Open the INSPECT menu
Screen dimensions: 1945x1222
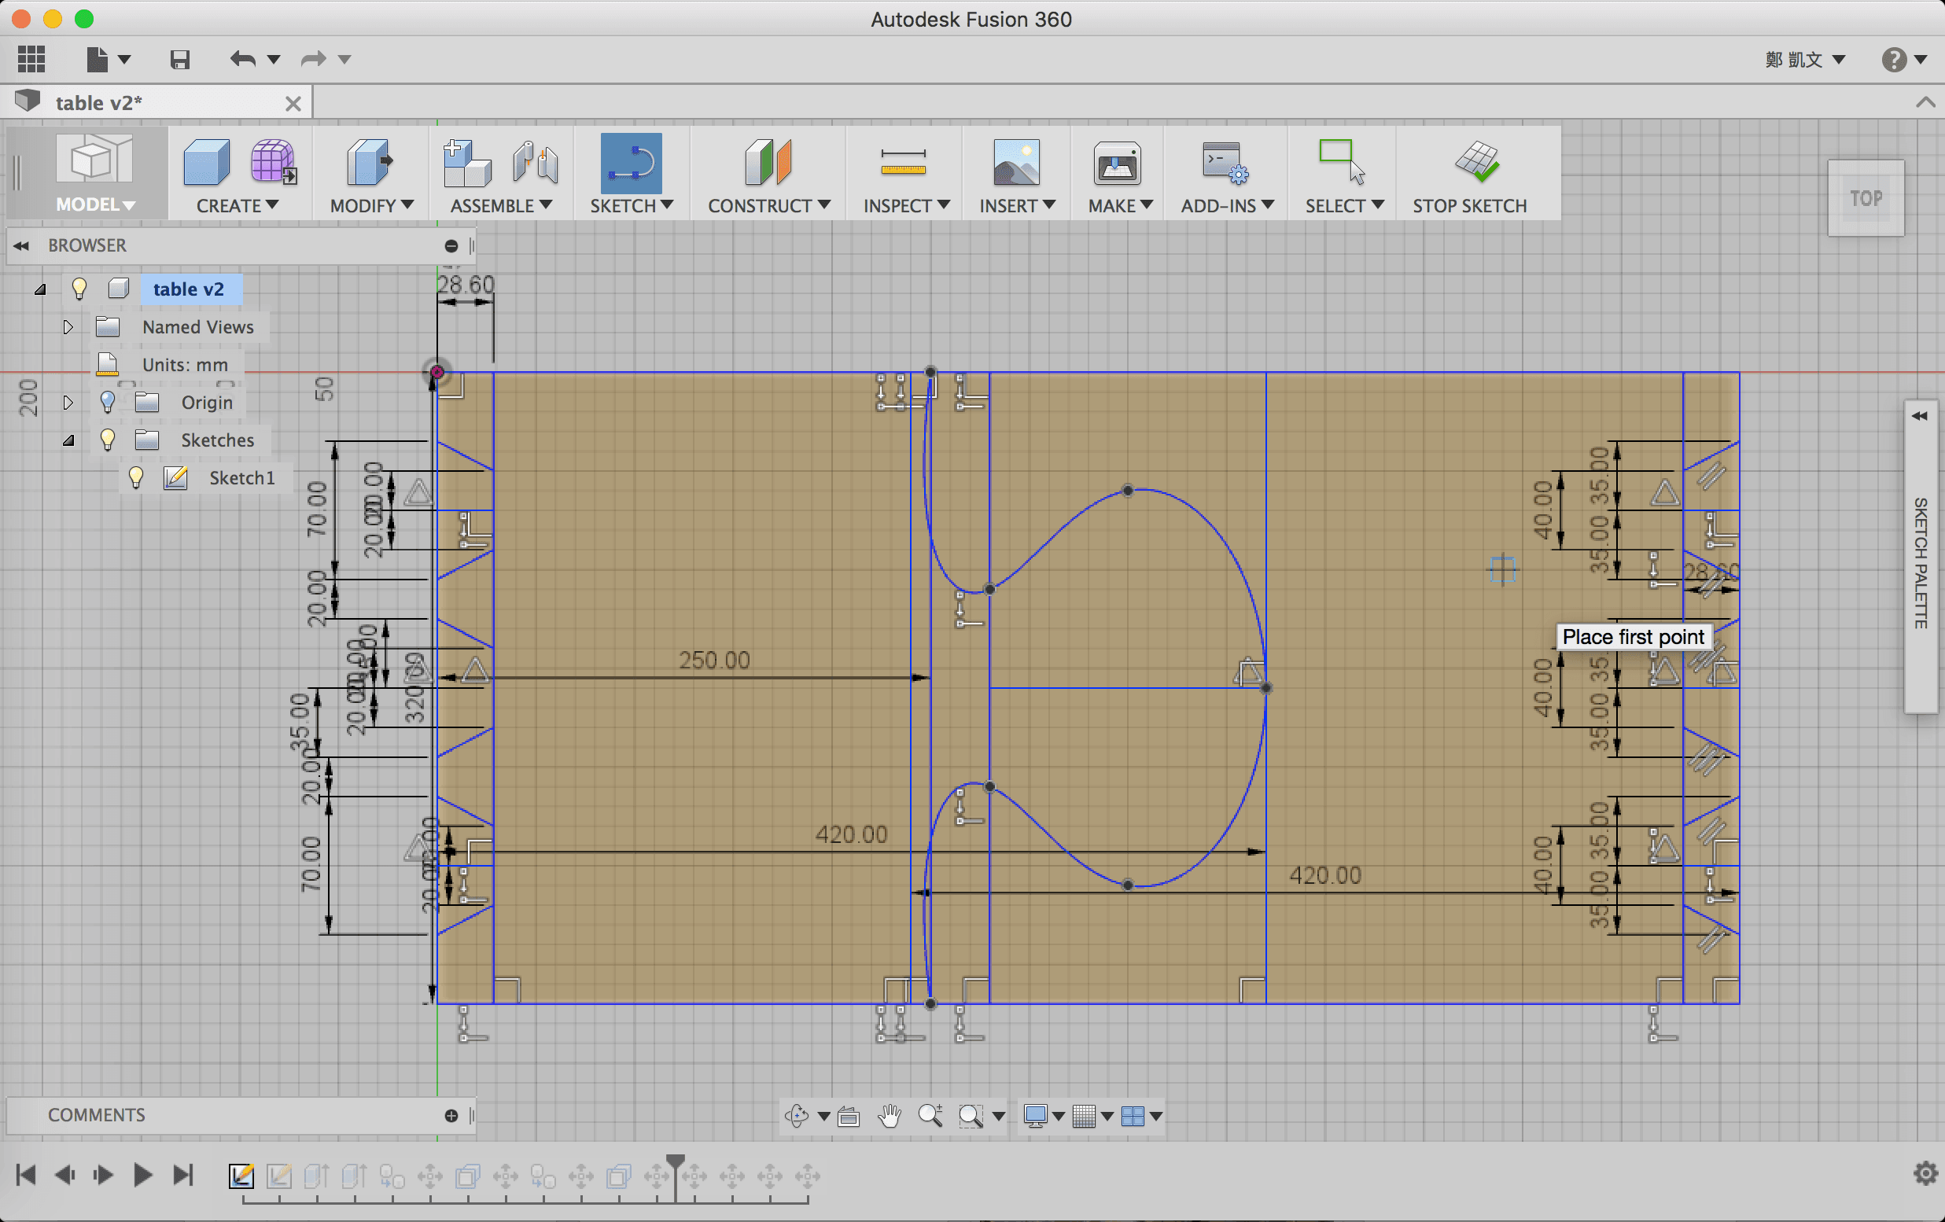(x=906, y=206)
